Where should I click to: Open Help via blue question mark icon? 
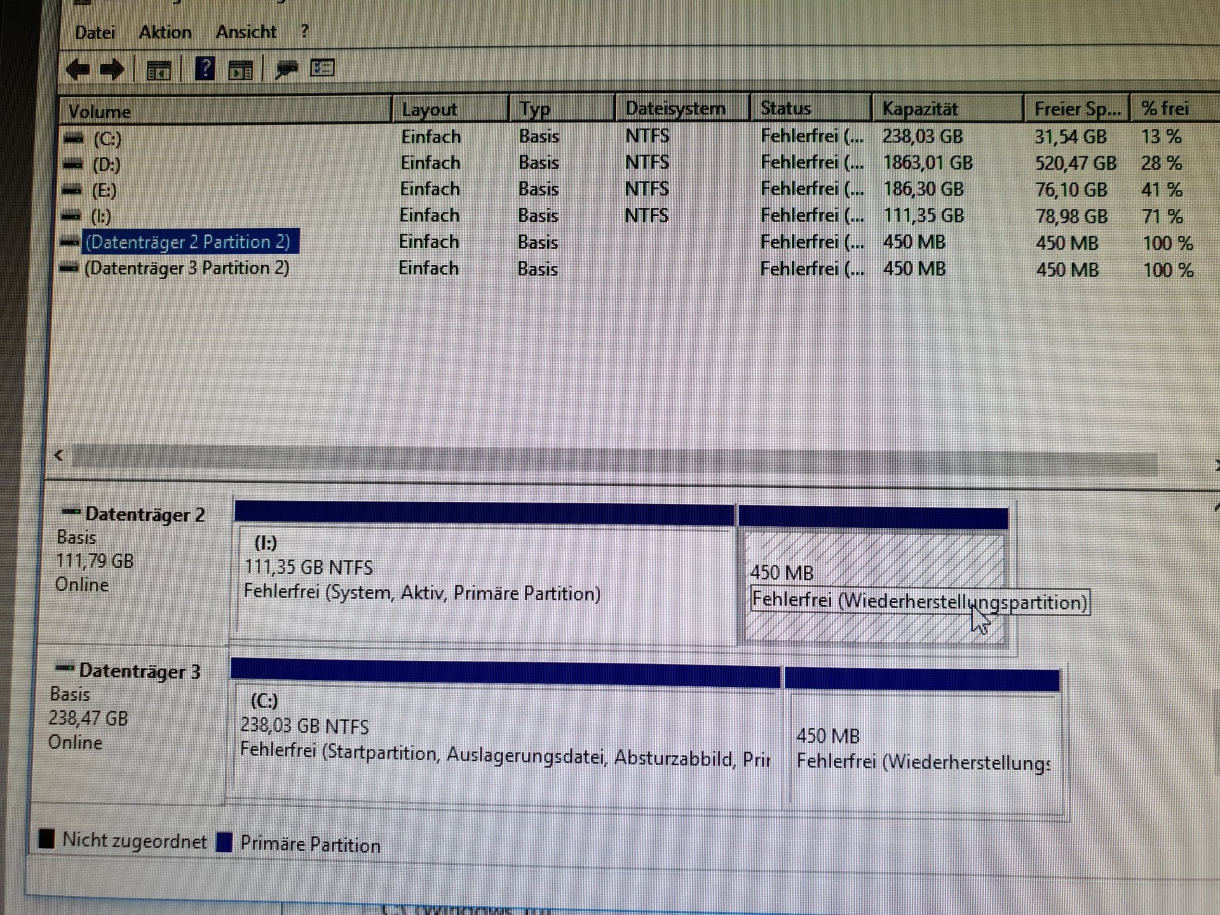pyautogui.click(x=205, y=68)
